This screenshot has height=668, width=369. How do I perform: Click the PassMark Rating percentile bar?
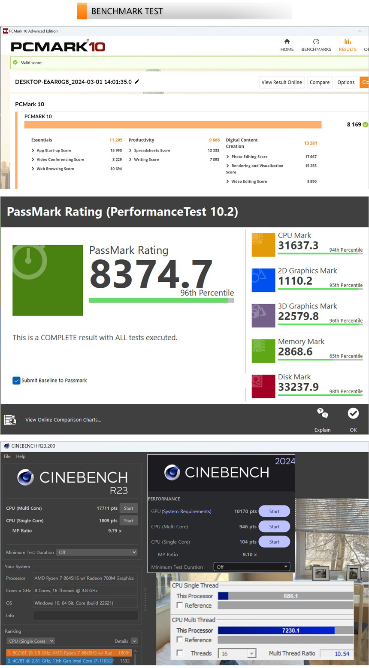click(161, 300)
